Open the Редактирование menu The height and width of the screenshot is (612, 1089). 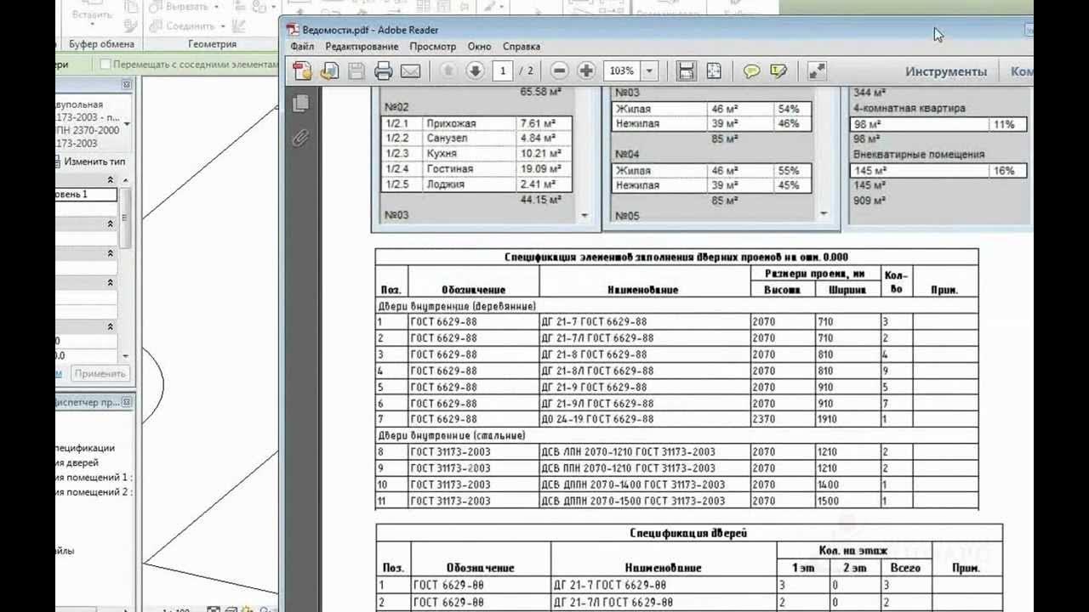pos(362,47)
